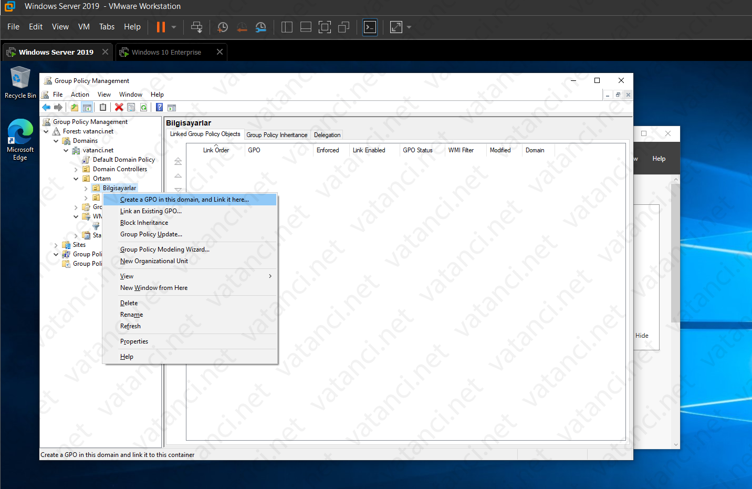Click the Hide button in the dialog

[x=642, y=335]
